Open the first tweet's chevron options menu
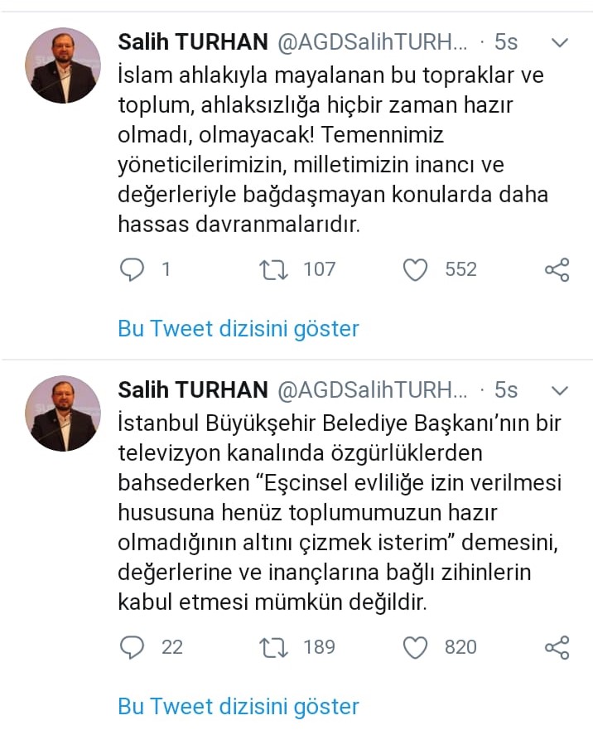 [560, 41]
